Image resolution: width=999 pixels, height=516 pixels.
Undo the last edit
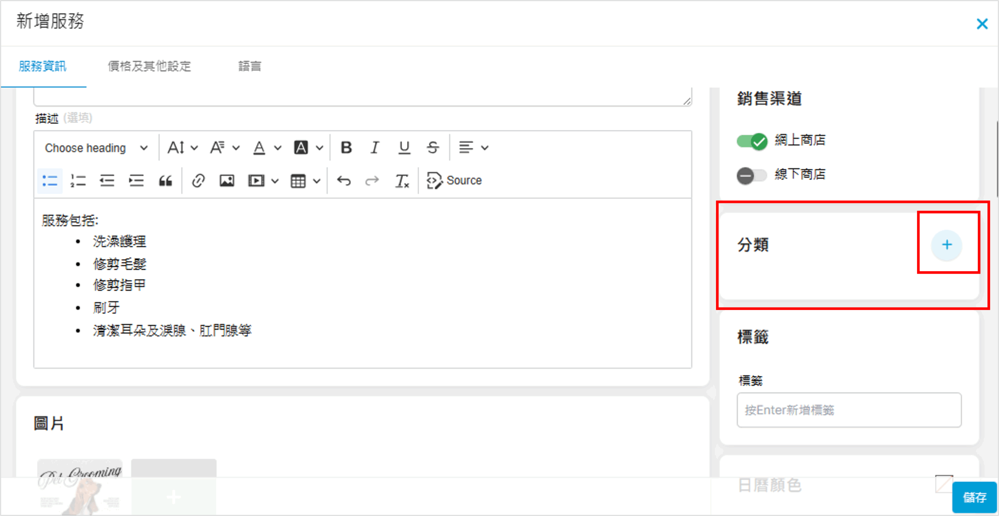pos(344,181)
